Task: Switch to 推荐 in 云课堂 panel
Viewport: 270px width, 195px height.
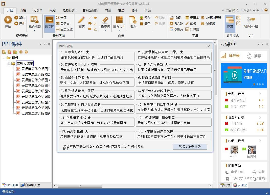Action: click(x=254, y=56)
